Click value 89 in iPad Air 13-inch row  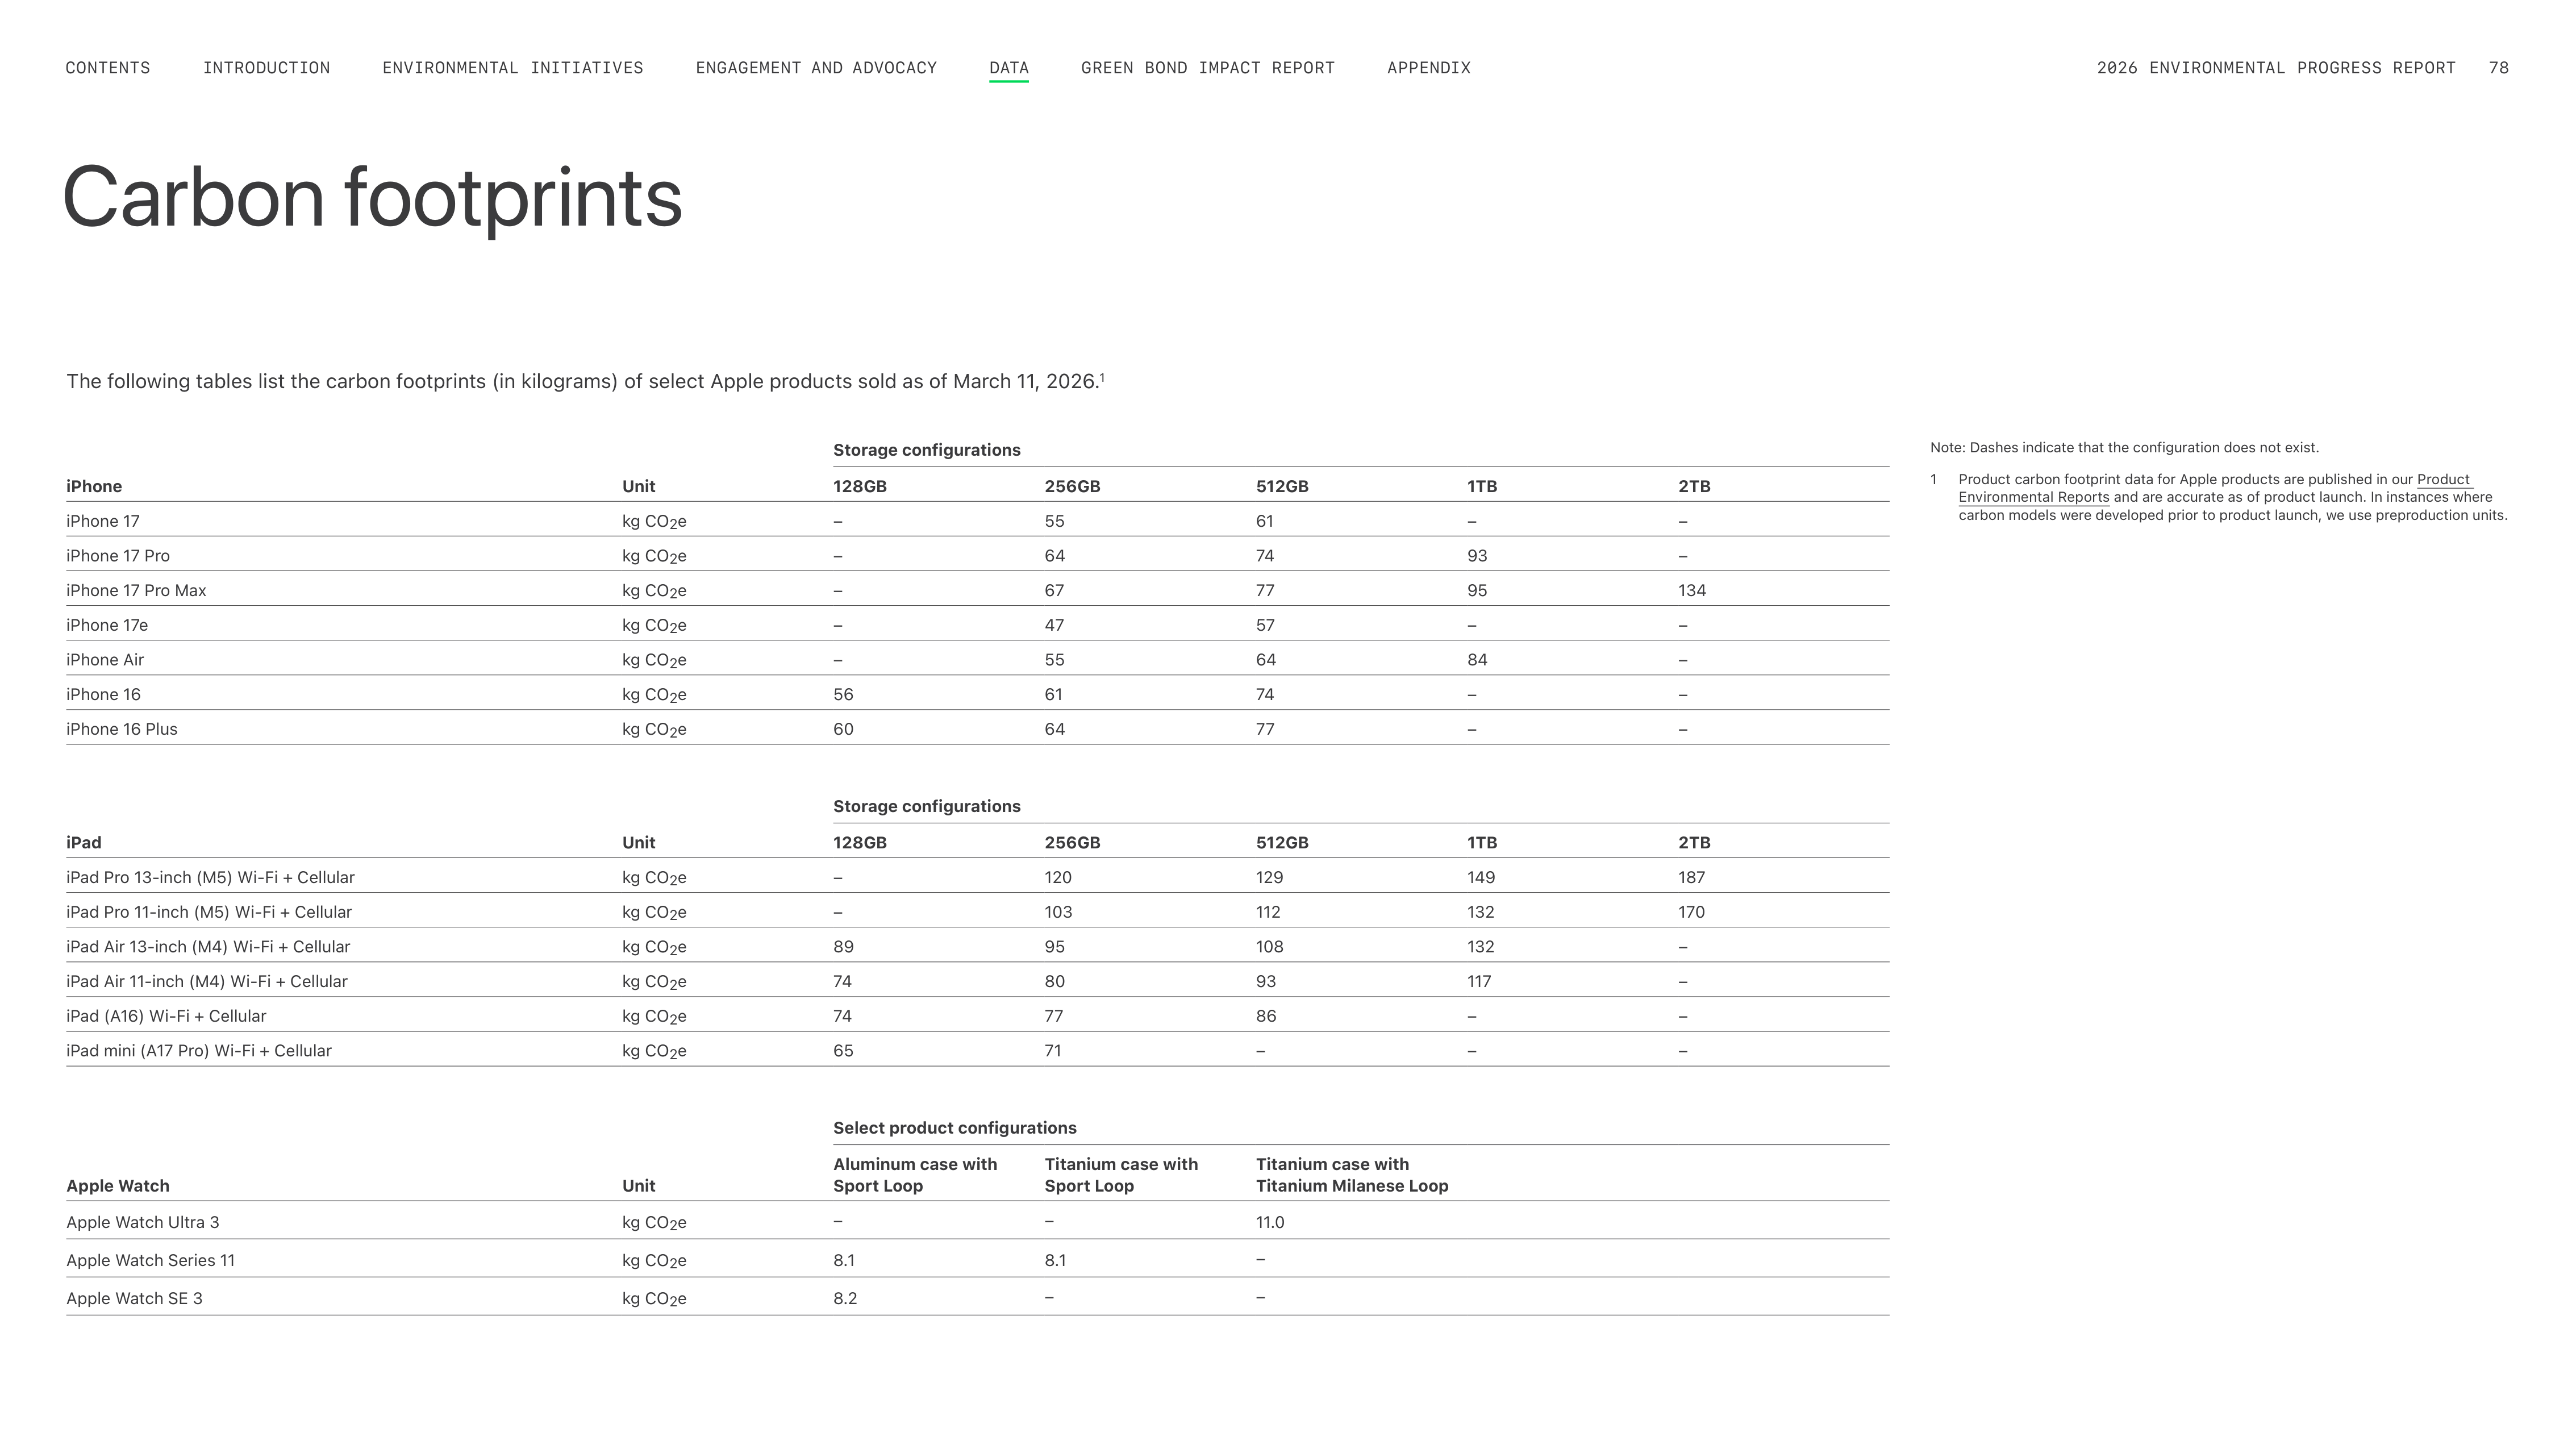point(843,947)
